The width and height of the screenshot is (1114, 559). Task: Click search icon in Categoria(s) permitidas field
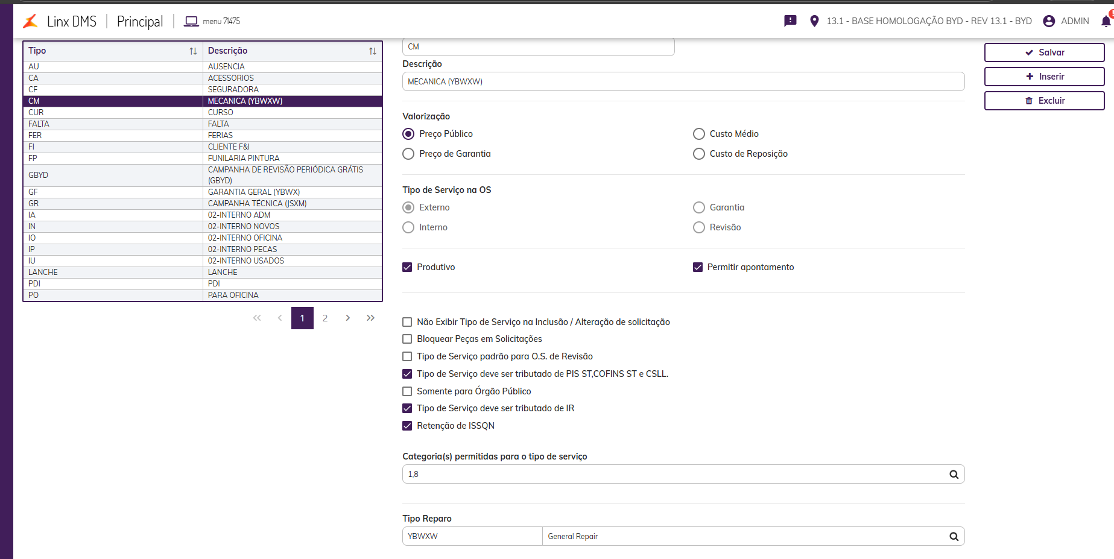coord(954,475)
